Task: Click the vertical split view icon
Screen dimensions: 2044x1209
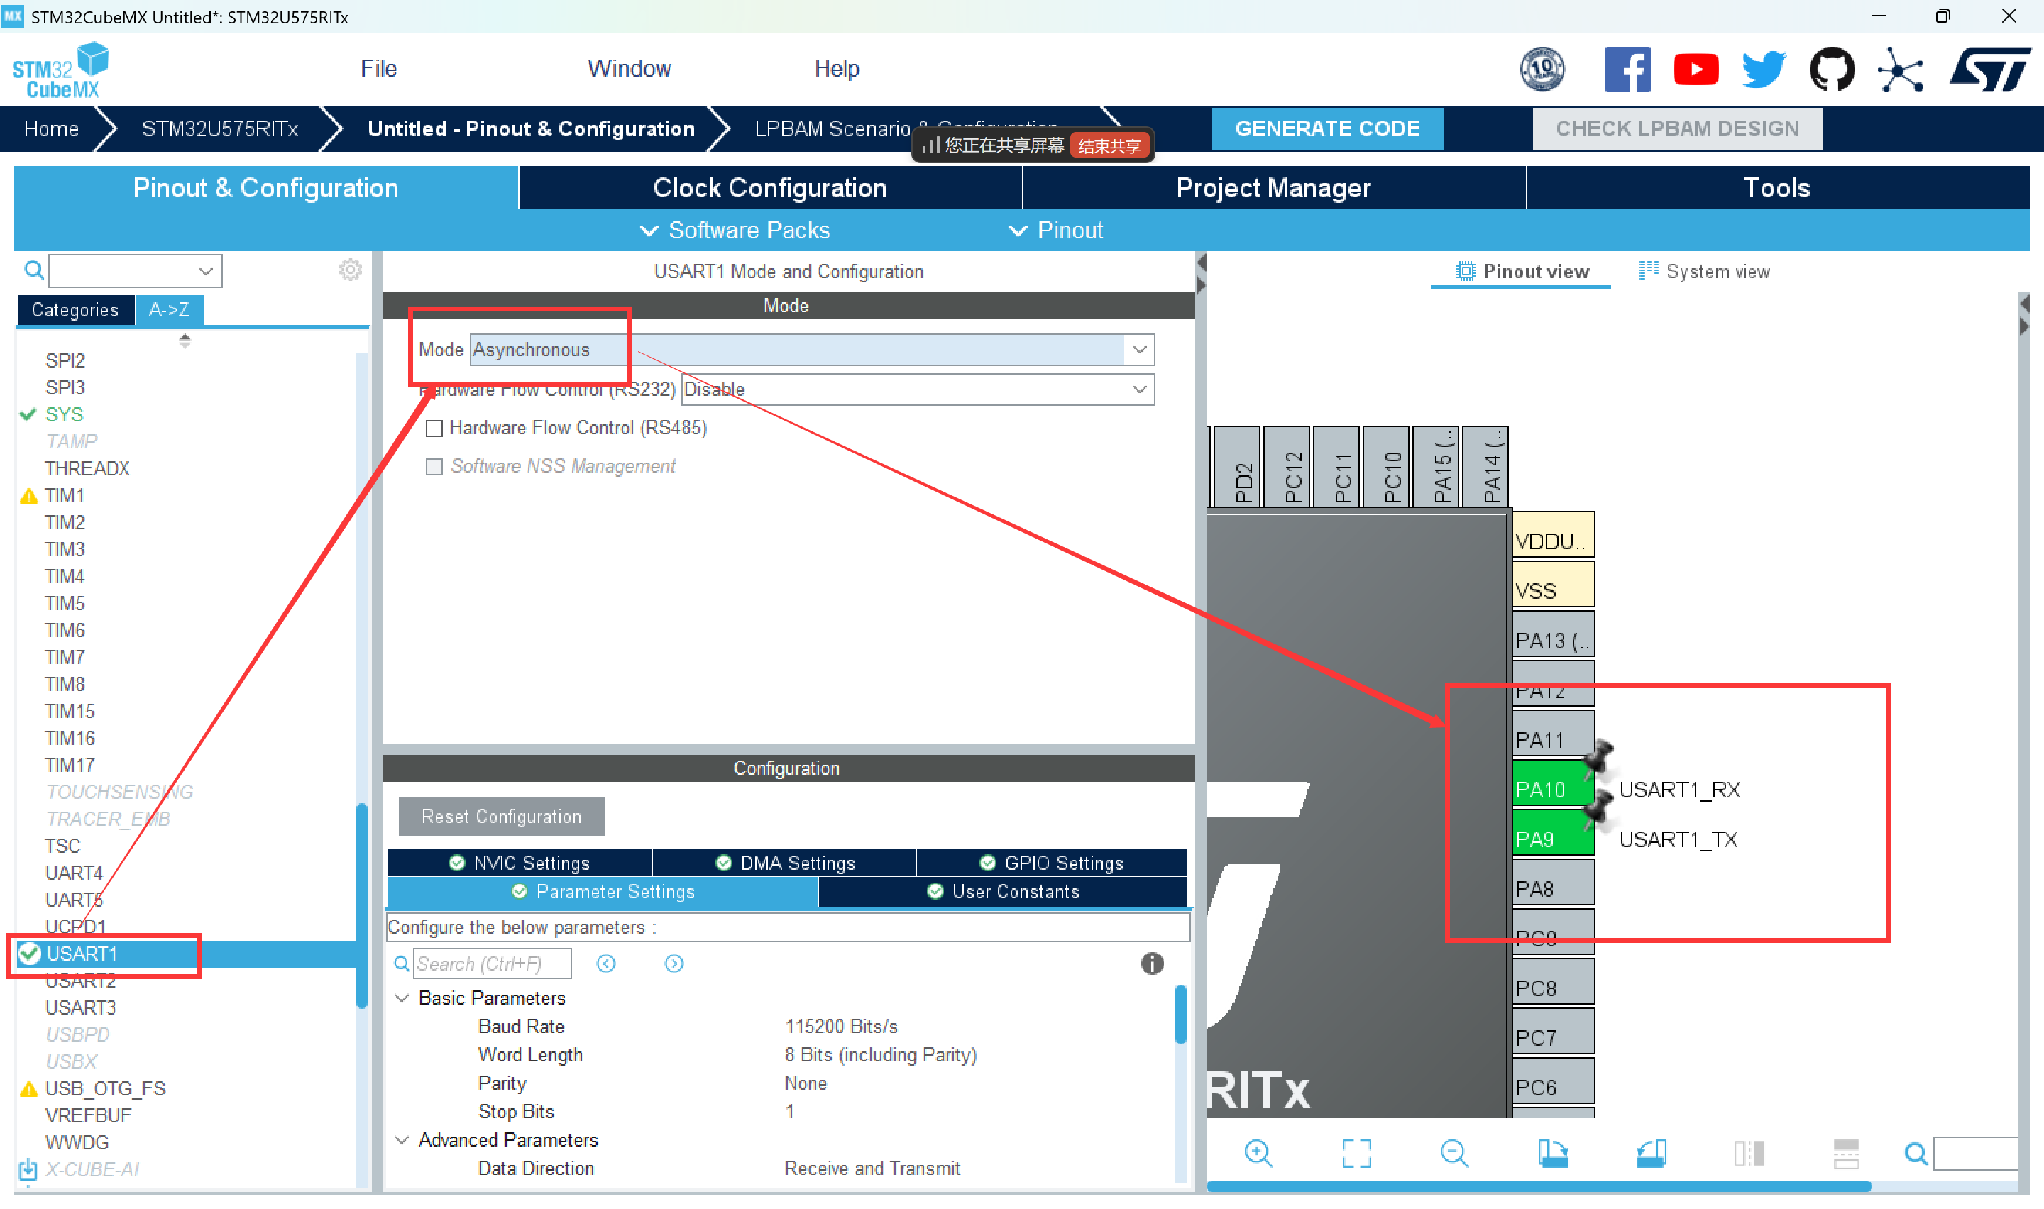Action: [1749, 1153]
